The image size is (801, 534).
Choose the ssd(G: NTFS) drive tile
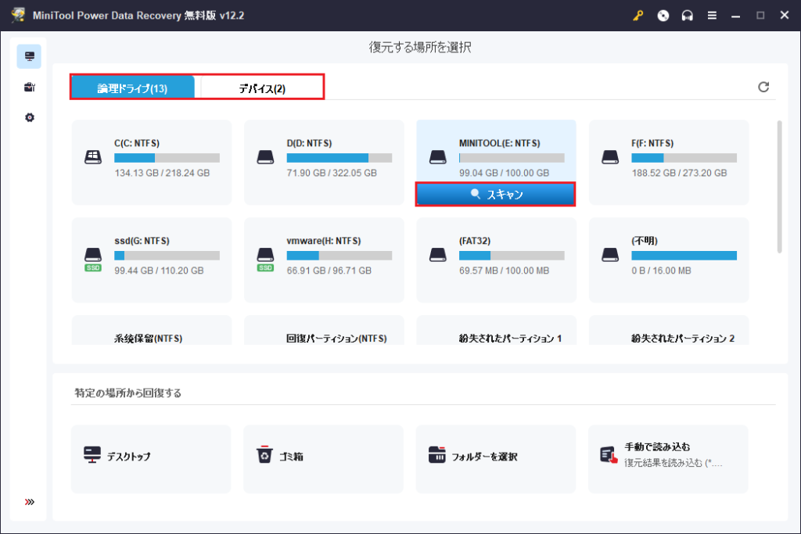tap(152, 260)
